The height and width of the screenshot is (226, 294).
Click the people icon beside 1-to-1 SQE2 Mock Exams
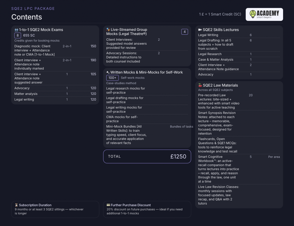tap(16, 30)
